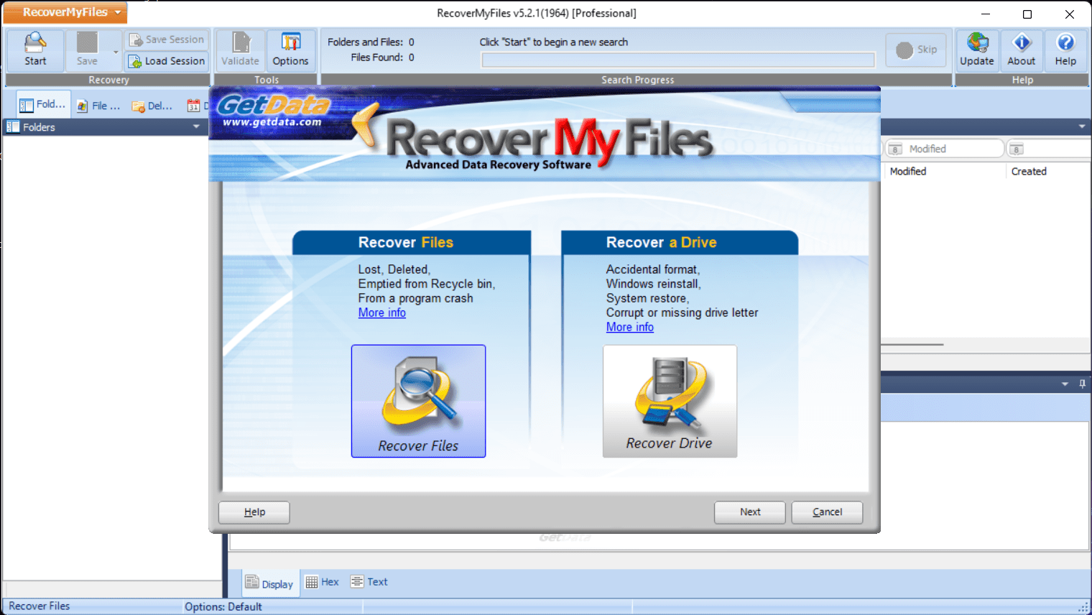The image size is (1092, 615).
Task: Select the Date calendar tab icon
Action: 193,106
